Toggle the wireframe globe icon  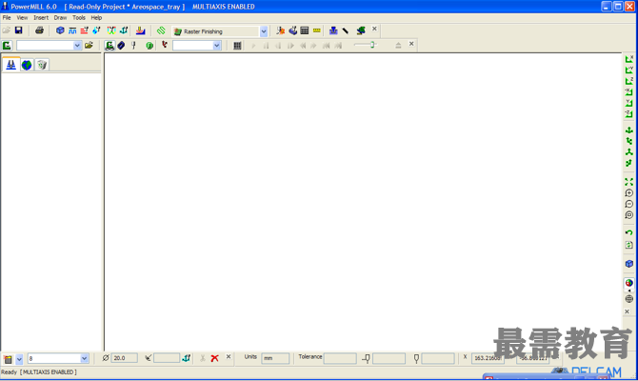click(x=629, y=299)
